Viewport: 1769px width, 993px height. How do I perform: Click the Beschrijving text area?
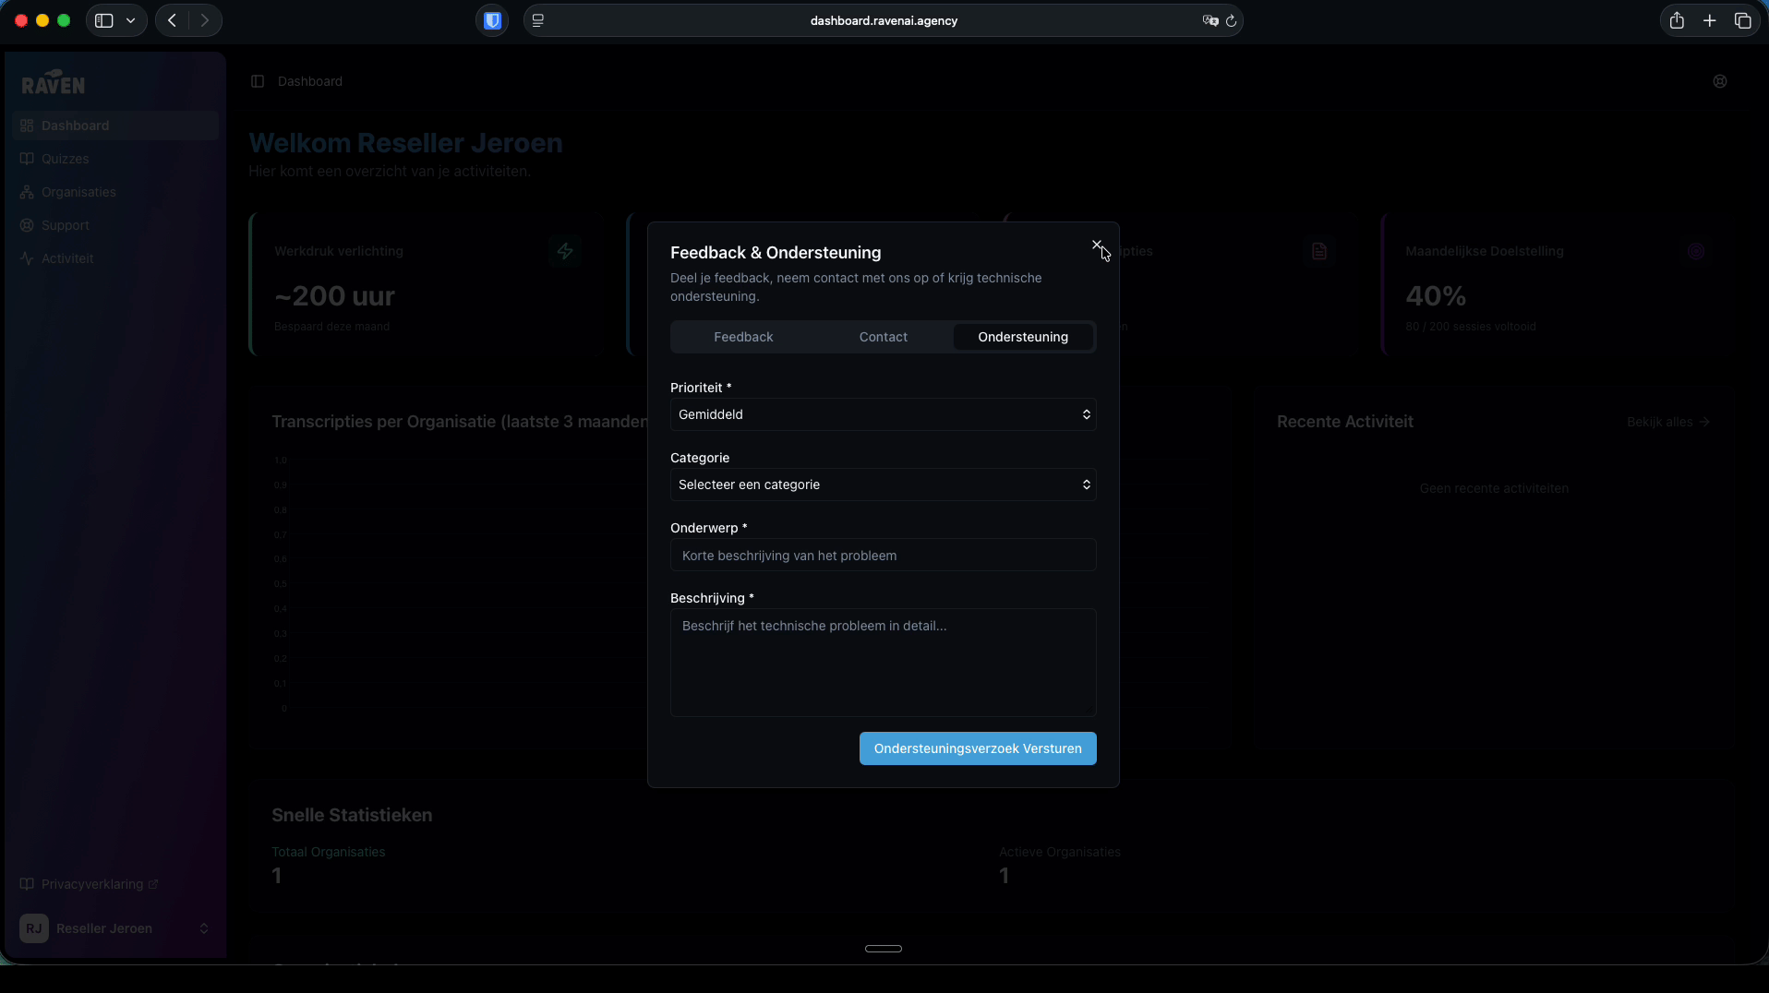pos(883,662)
